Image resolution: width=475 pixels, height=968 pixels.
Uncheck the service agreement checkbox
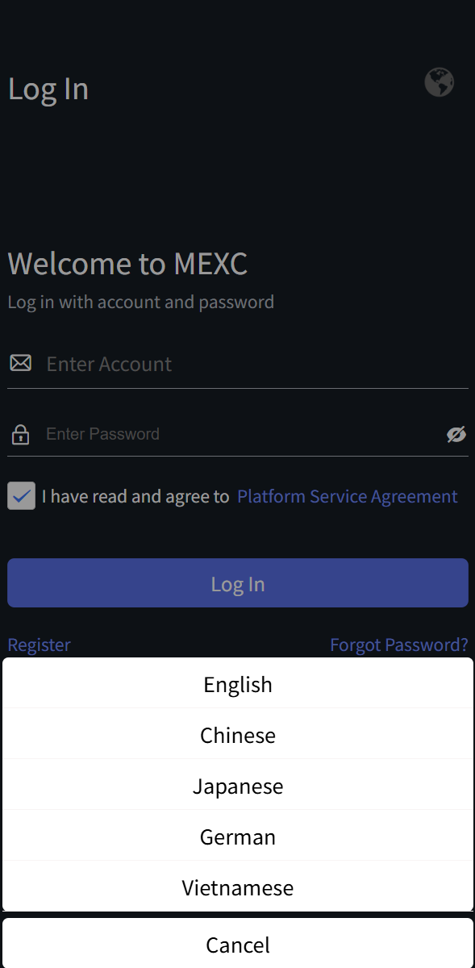[x=22, y=496]
